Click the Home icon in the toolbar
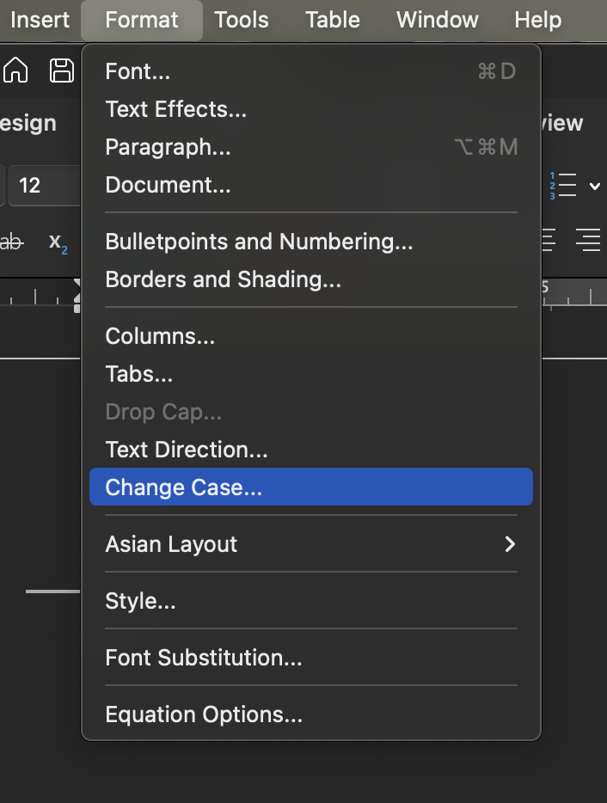The width and height of the screenshot is (607, 803). click(16, 70)
